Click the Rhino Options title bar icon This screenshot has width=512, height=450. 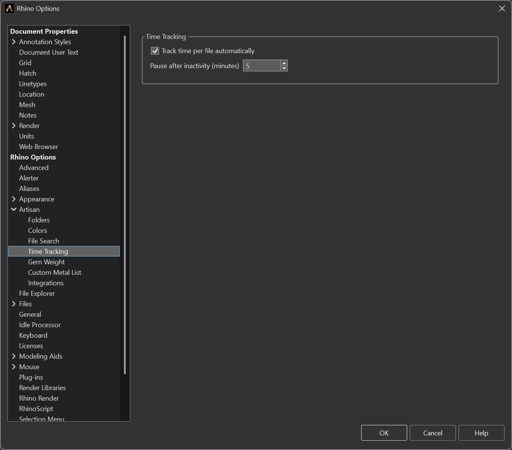9,9
